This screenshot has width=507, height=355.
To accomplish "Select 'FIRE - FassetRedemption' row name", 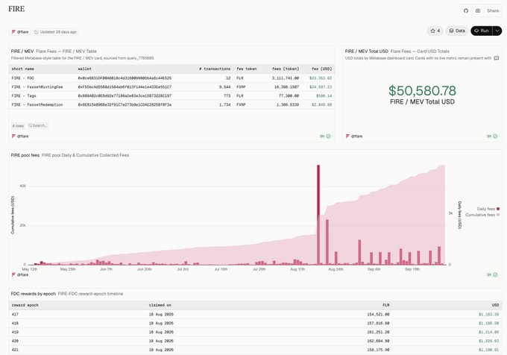I will [37, 104].
